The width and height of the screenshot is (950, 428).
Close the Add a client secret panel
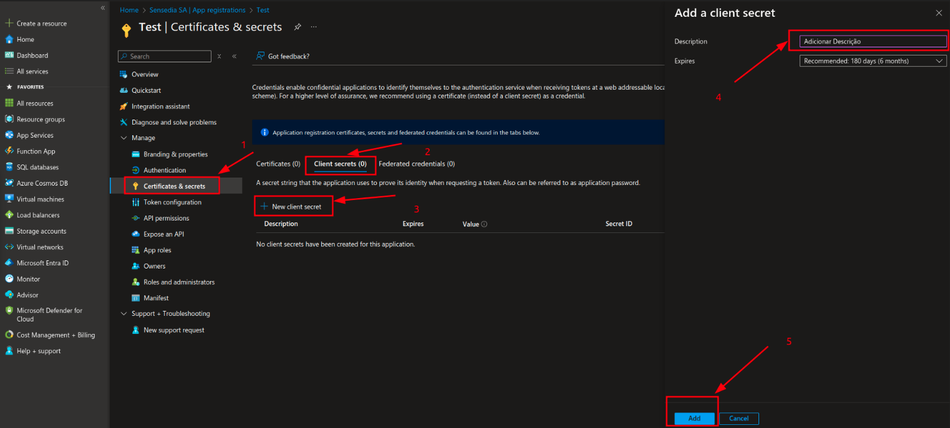click(x=939, y=13)
